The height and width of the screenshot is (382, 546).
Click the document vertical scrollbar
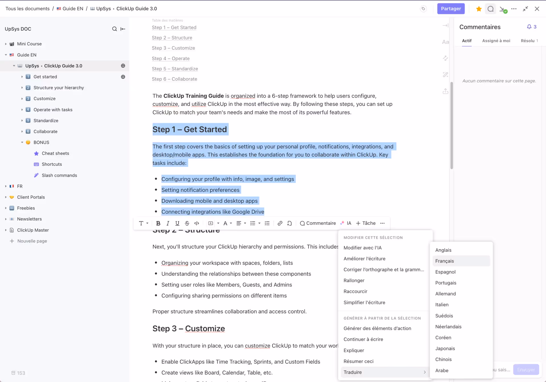451,126
